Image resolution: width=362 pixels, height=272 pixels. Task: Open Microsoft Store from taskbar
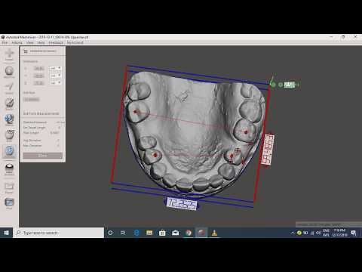click(162, 233)
